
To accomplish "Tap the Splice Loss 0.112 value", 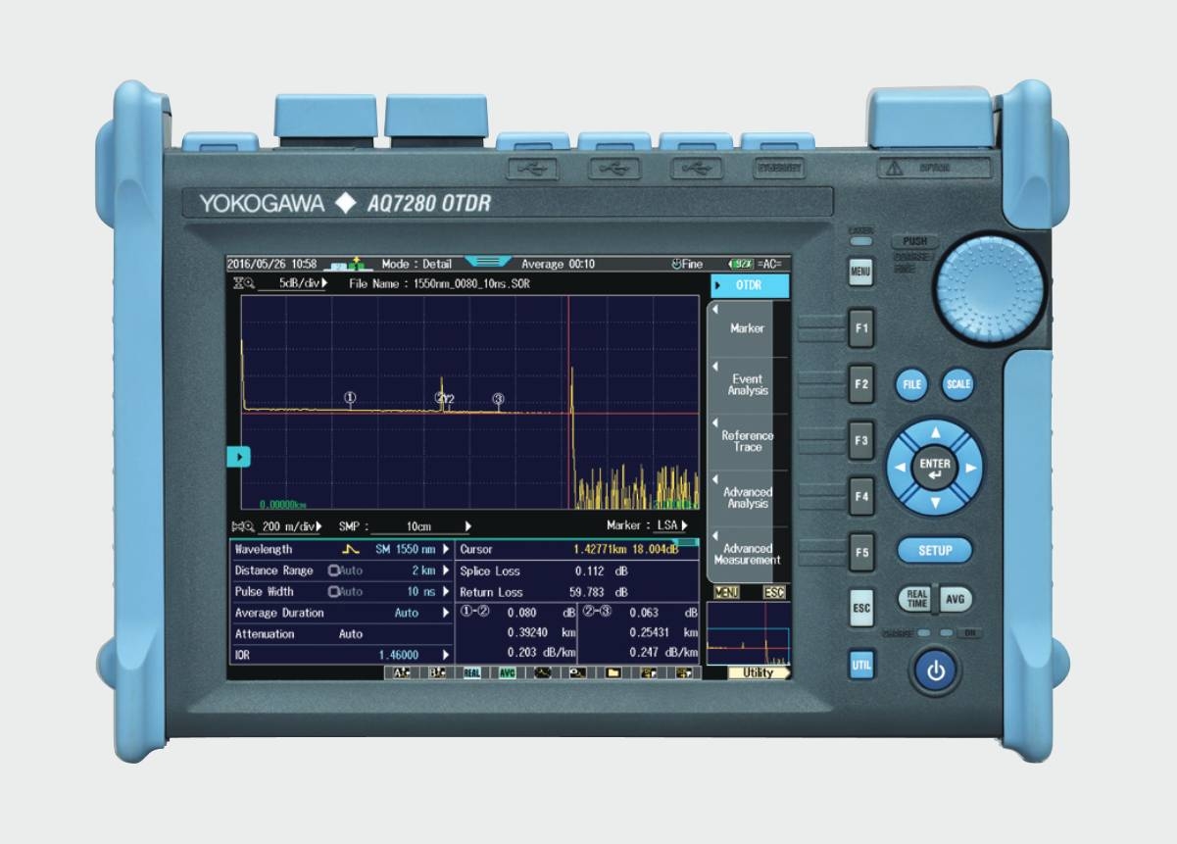I will (x=589, y=571).
